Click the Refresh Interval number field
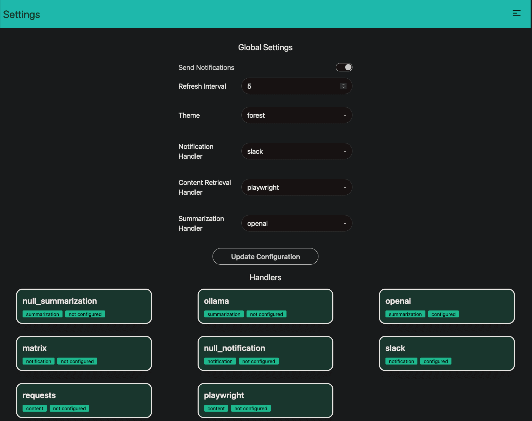 [292, 86]
